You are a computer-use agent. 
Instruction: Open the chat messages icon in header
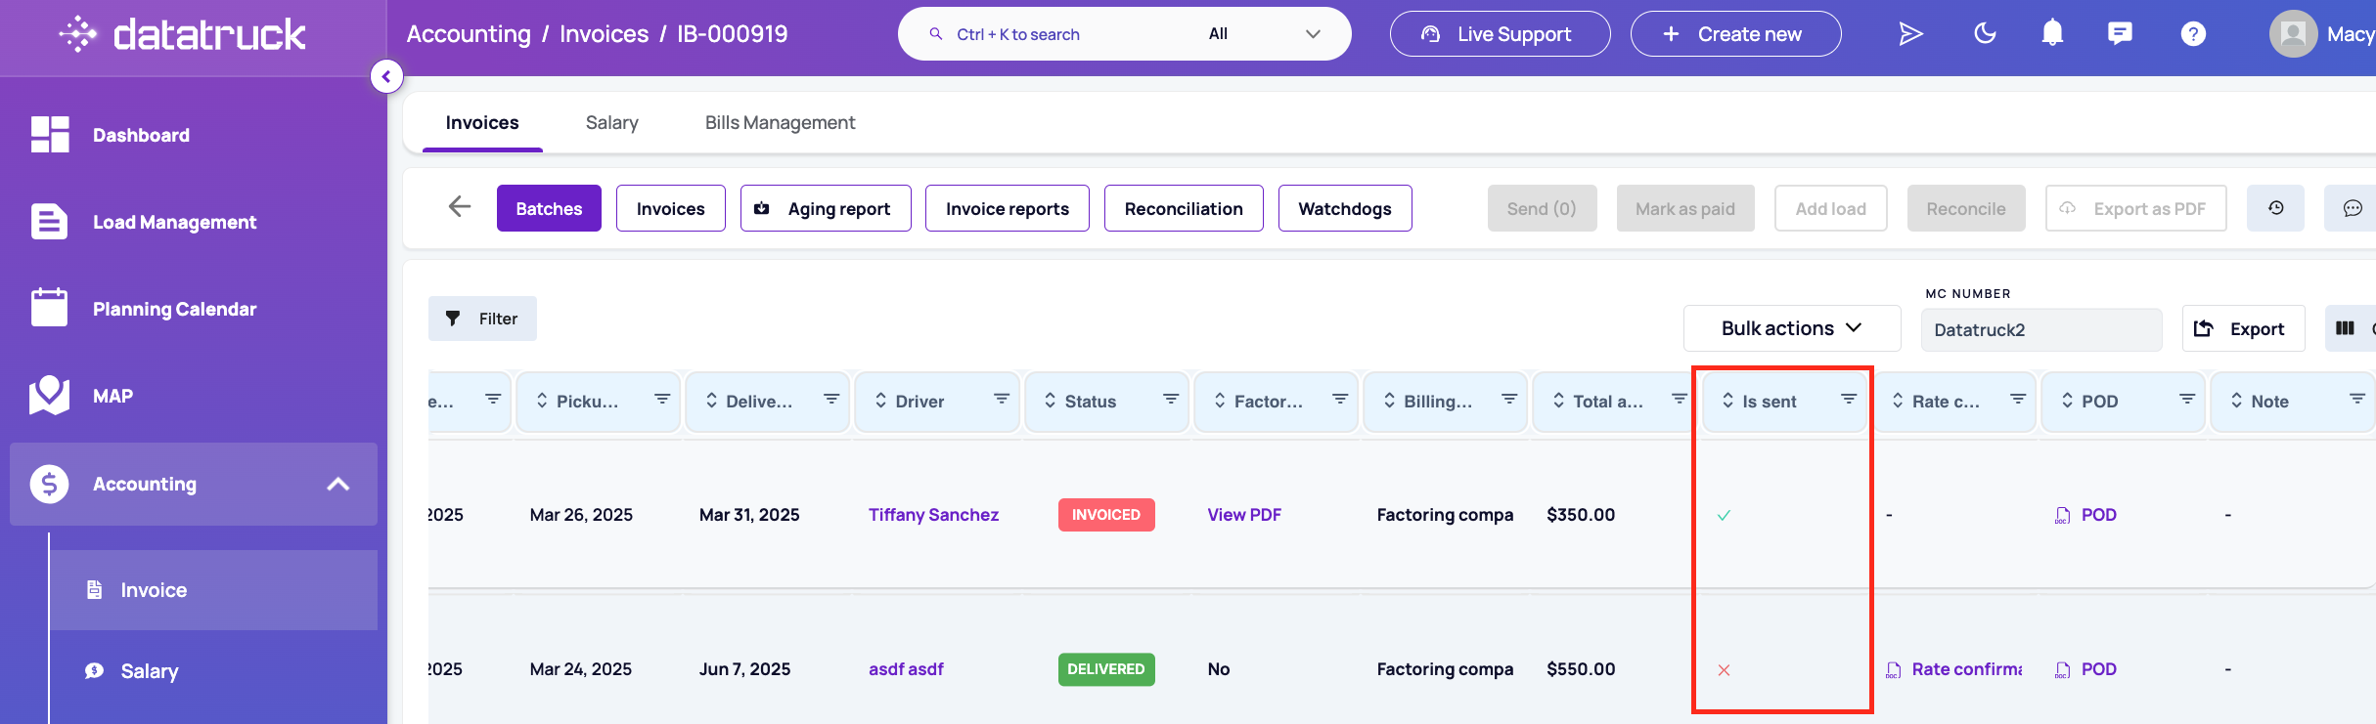pyautogui.click(x=2120, y=34)
